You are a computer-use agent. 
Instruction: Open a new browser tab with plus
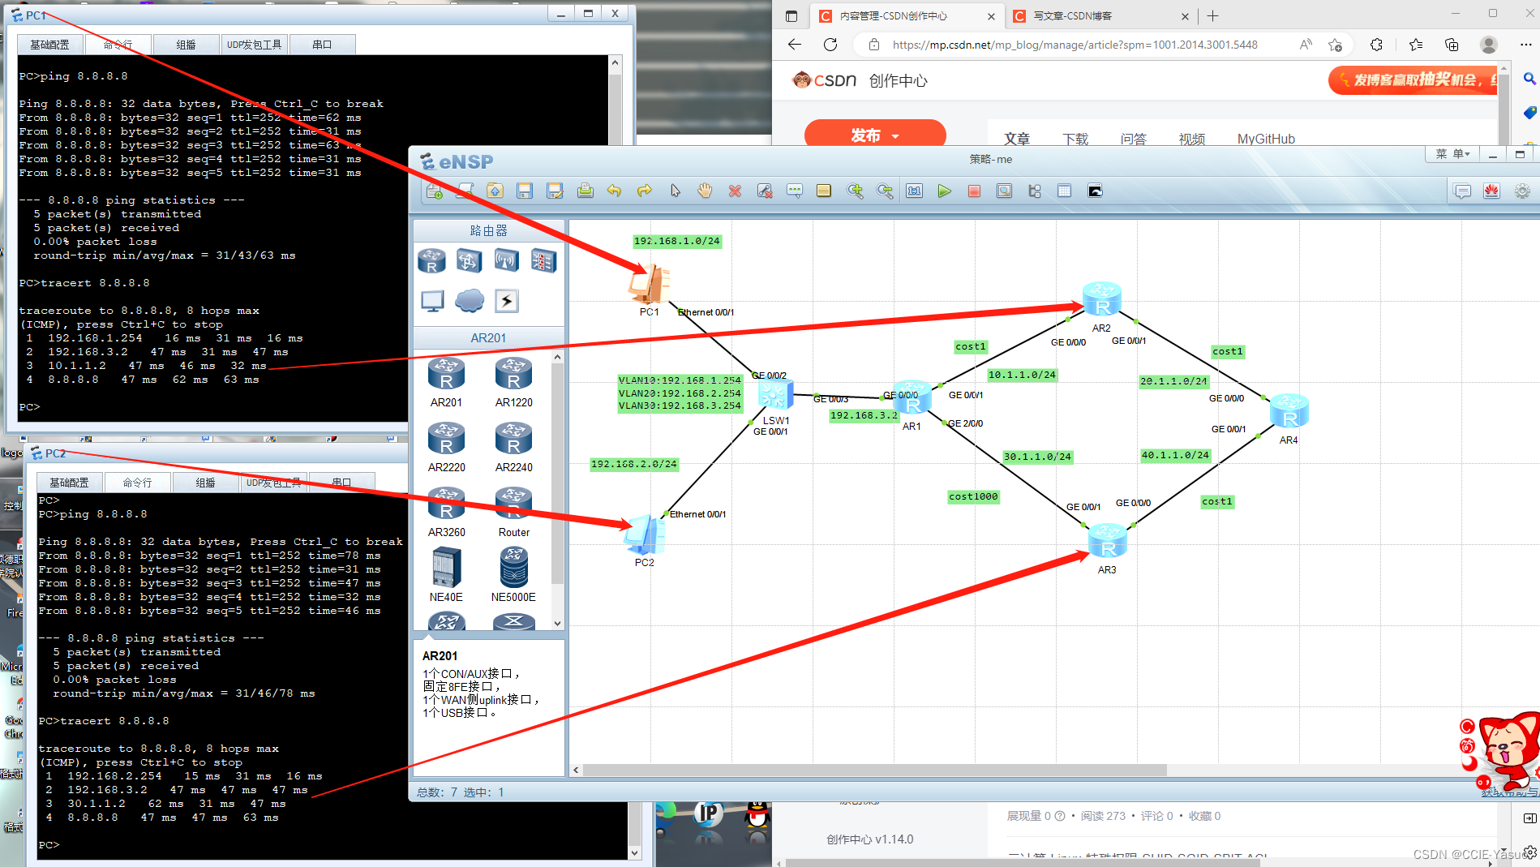tap(1213, 16)
